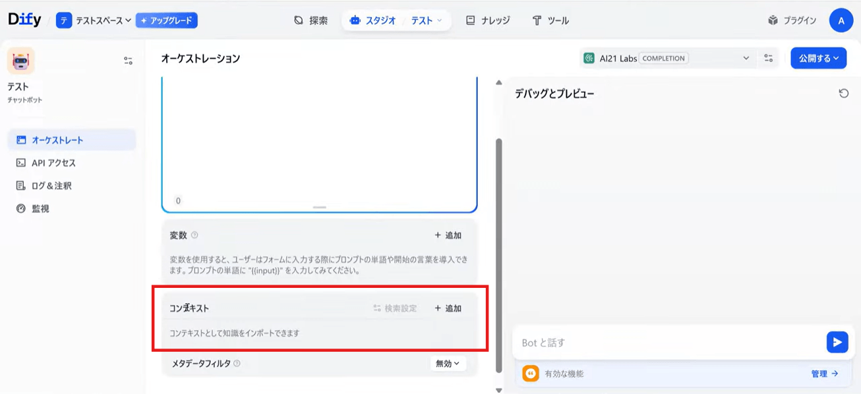Click the アップグレード button
The image size is (861, 394).
(167, 20)
